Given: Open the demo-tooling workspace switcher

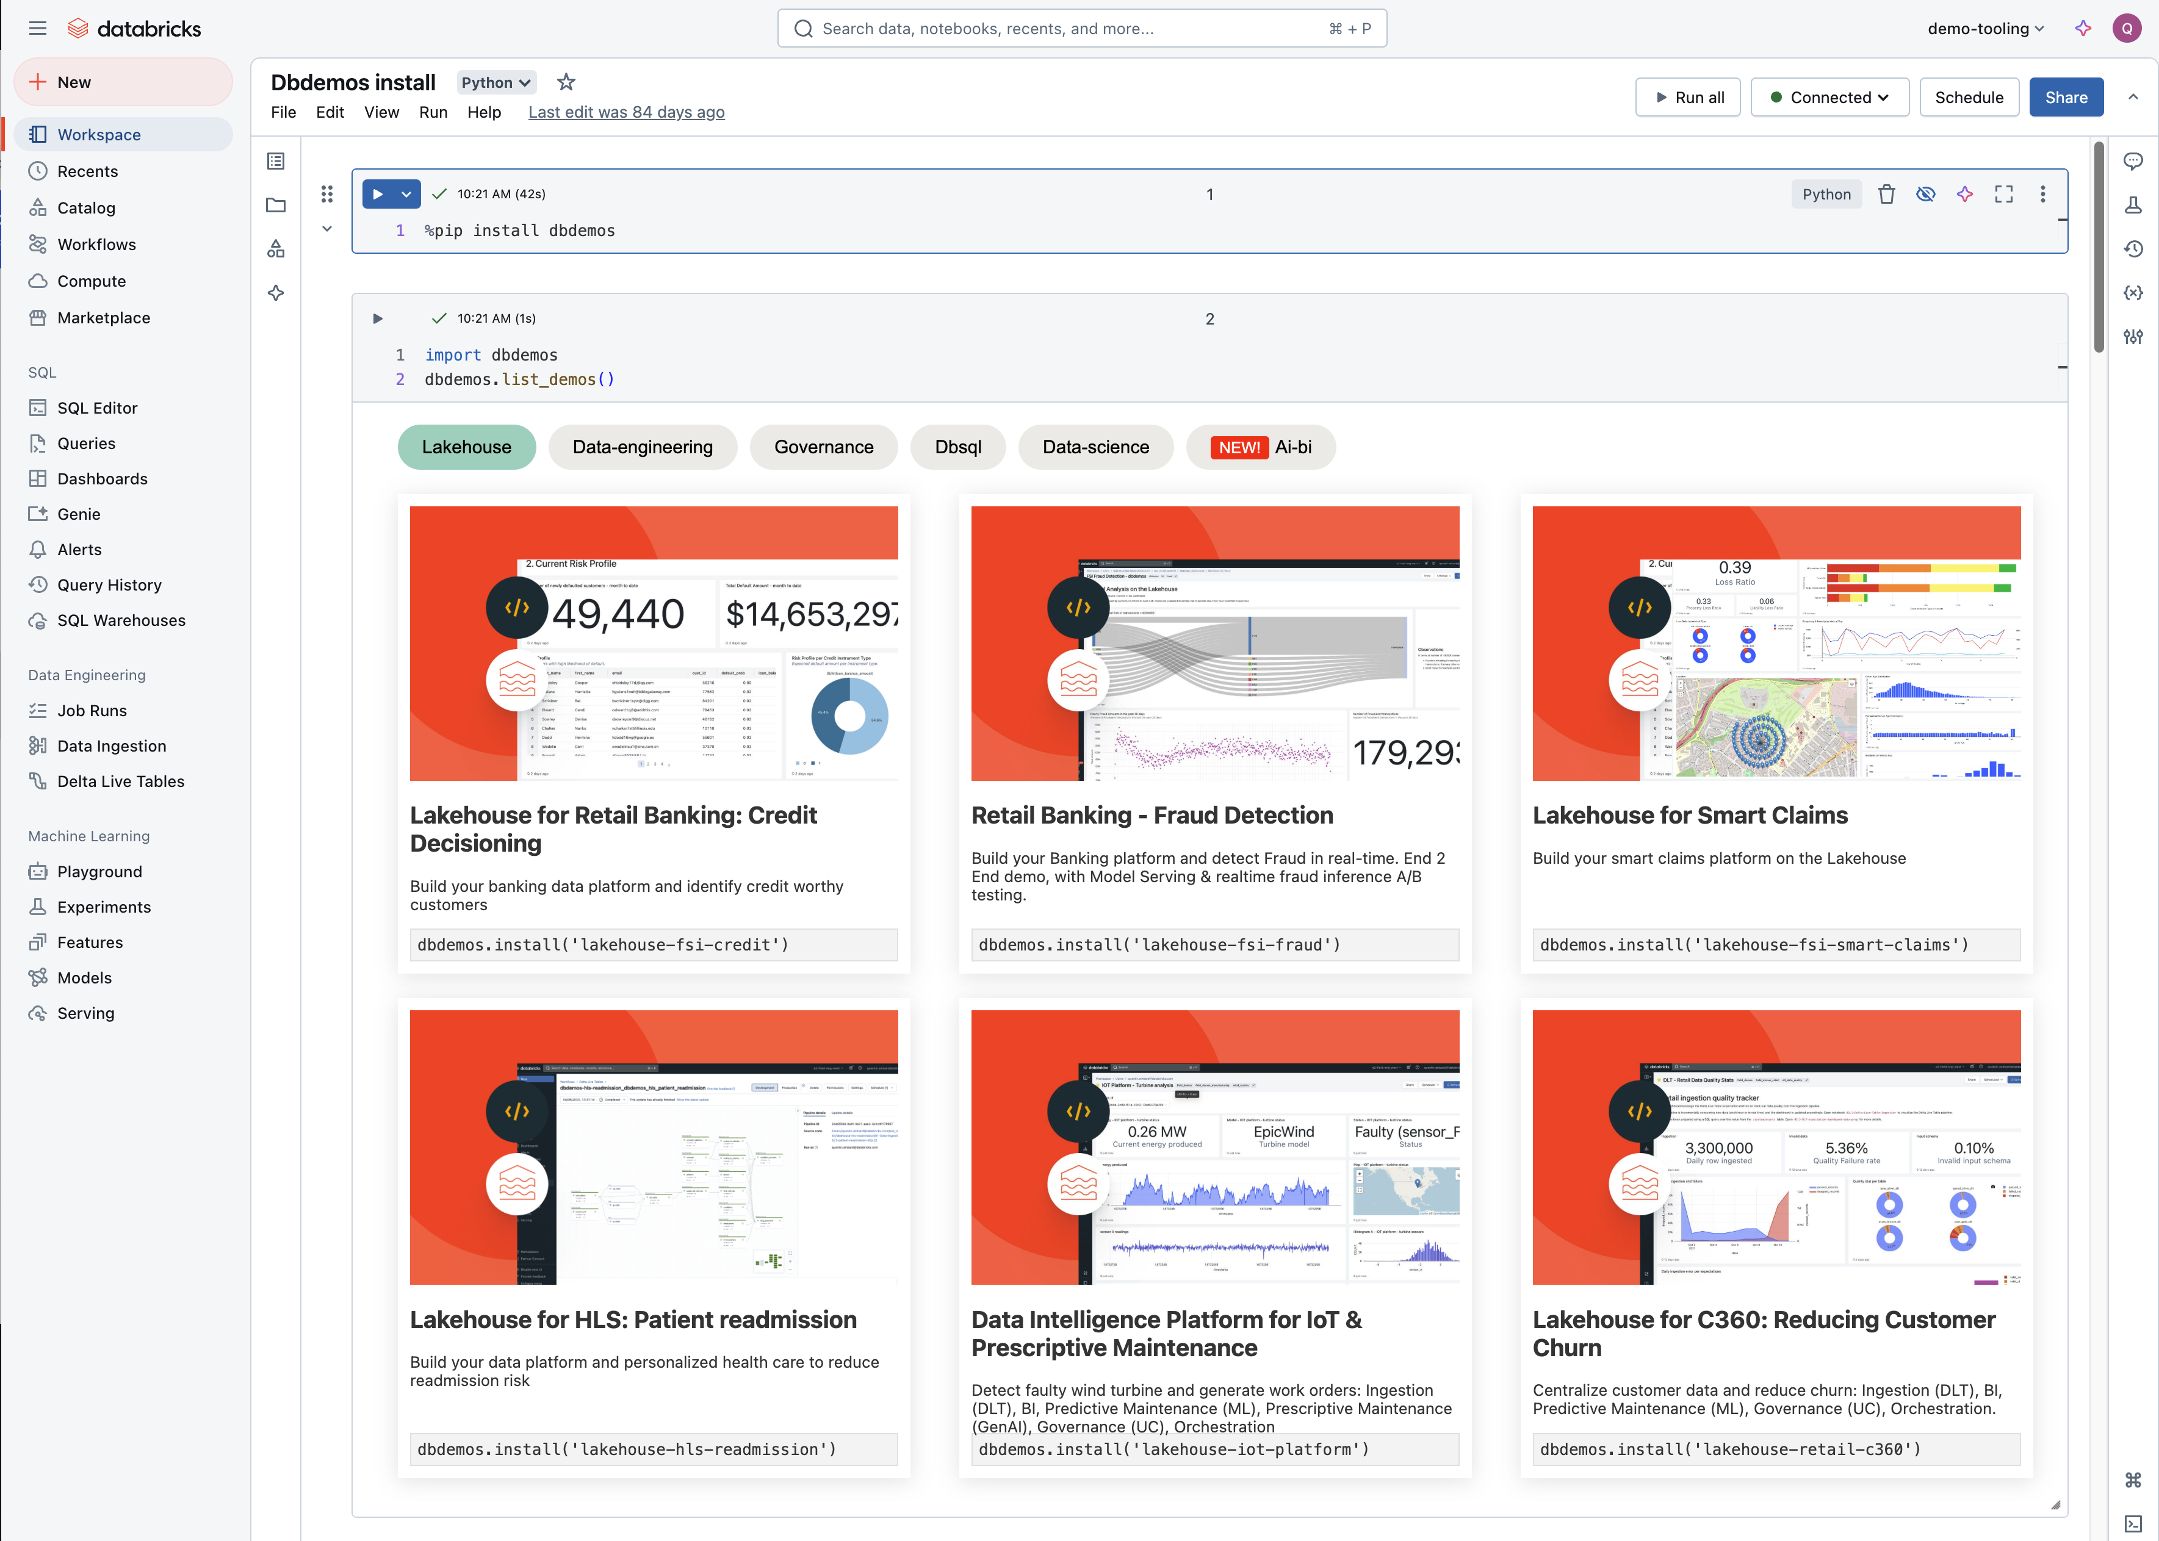Looking at the screenshot, I should coord(1985,29).
